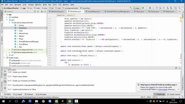
Task: Open the Logcat tool window button
Action: 18,94
